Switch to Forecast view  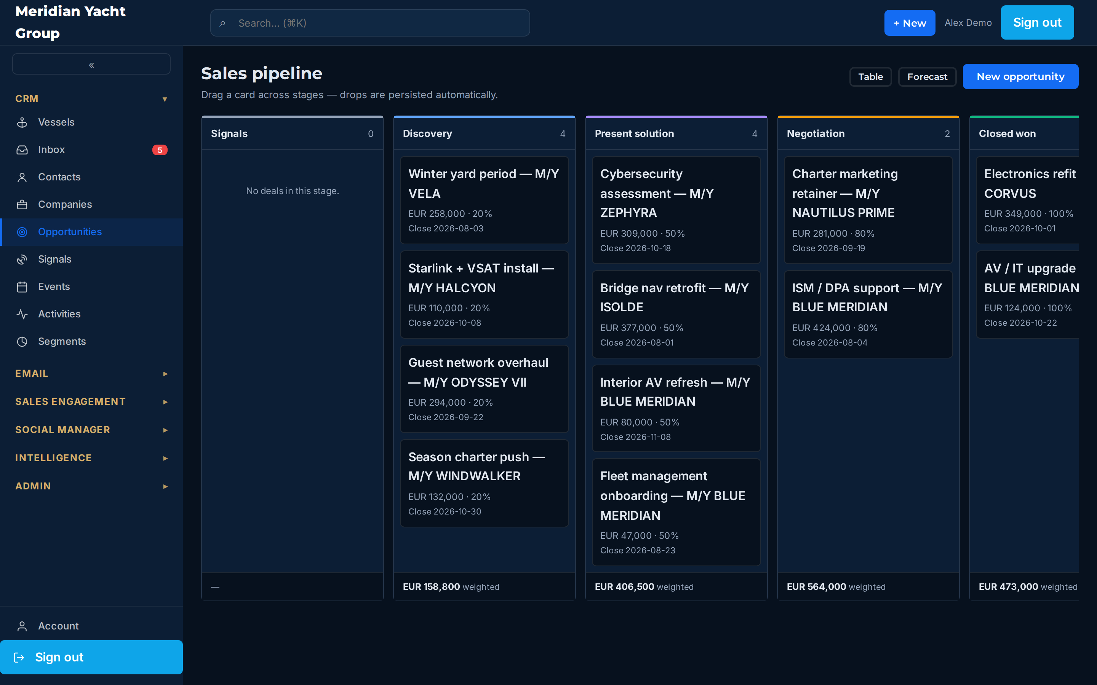coord(927,76)
